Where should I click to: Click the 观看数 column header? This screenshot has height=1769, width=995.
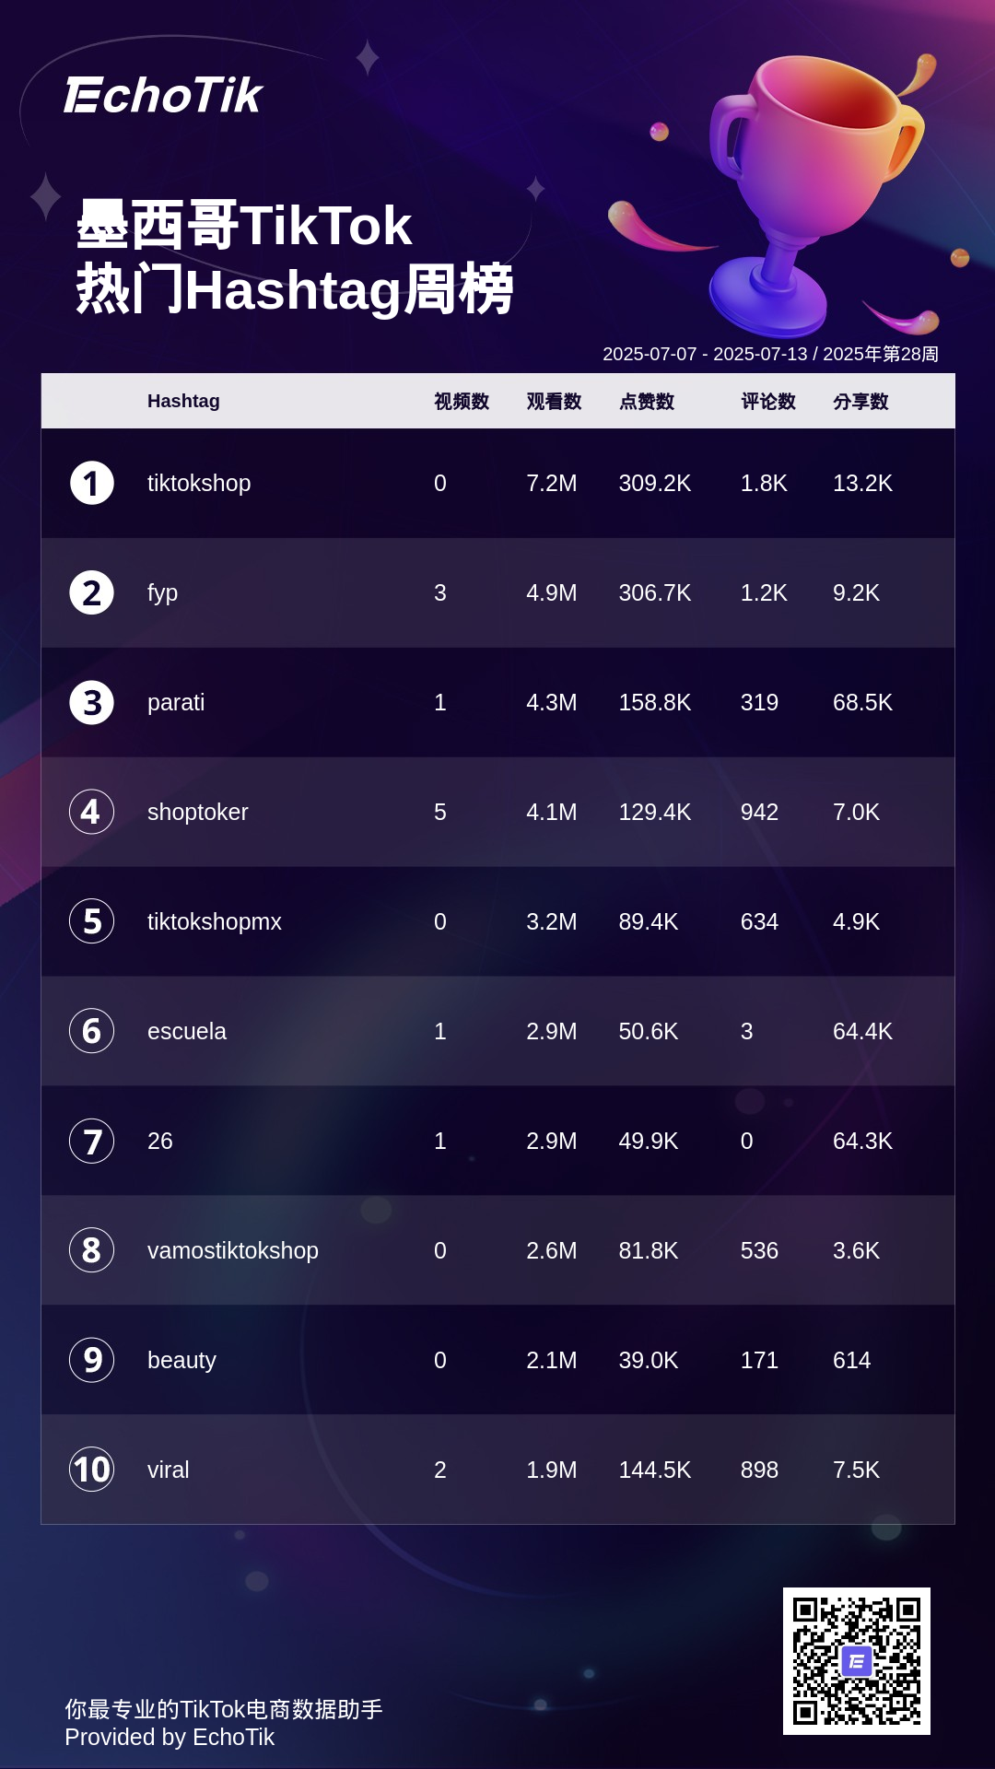554,402
